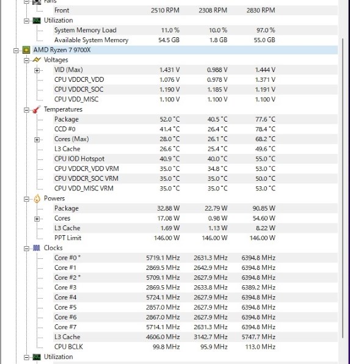Click the Fans icon at the top
Screen dimensions: 350x364
pyautogui.click(x=37, y=2)
